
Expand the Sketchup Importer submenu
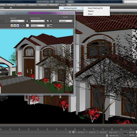(x=71, y=8)
